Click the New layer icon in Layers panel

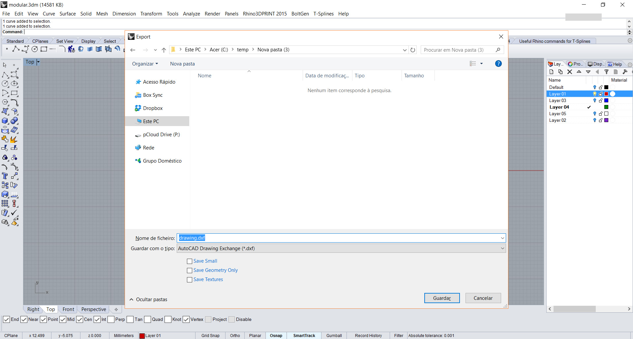click(552, 72)
